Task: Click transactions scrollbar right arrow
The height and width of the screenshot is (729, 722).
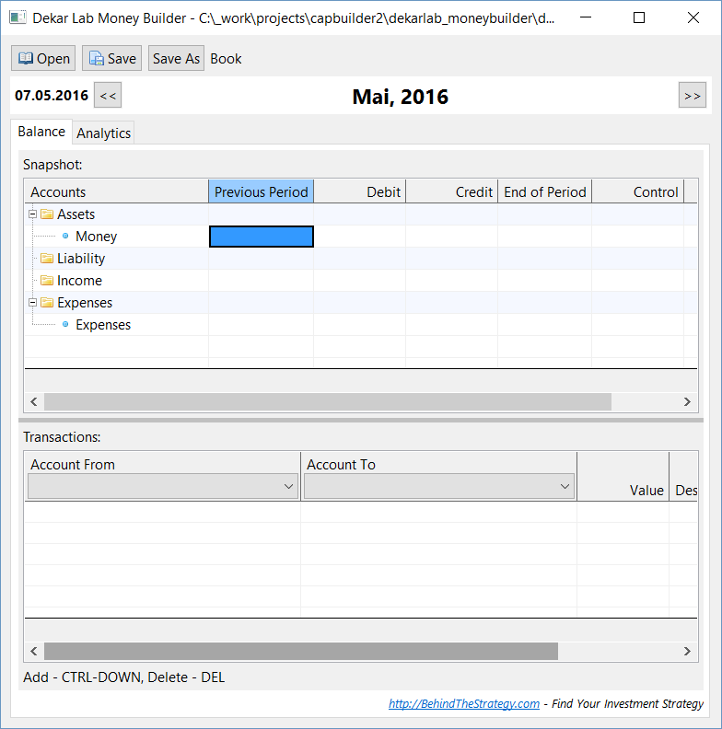Action: pos(687,651)
